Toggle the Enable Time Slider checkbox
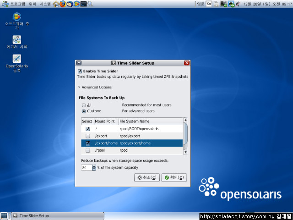 click(x=80, y=71)
